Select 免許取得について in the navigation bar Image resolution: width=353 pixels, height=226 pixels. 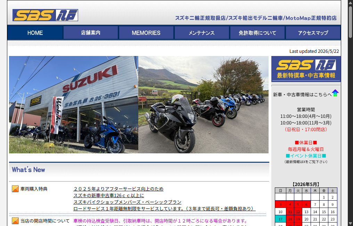tap(257, 33)
